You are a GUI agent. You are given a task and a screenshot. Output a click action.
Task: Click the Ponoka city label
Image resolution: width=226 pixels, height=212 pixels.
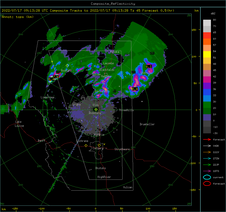(115, 52)
